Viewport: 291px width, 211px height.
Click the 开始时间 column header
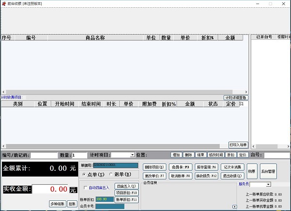click(x=65, y=104)
